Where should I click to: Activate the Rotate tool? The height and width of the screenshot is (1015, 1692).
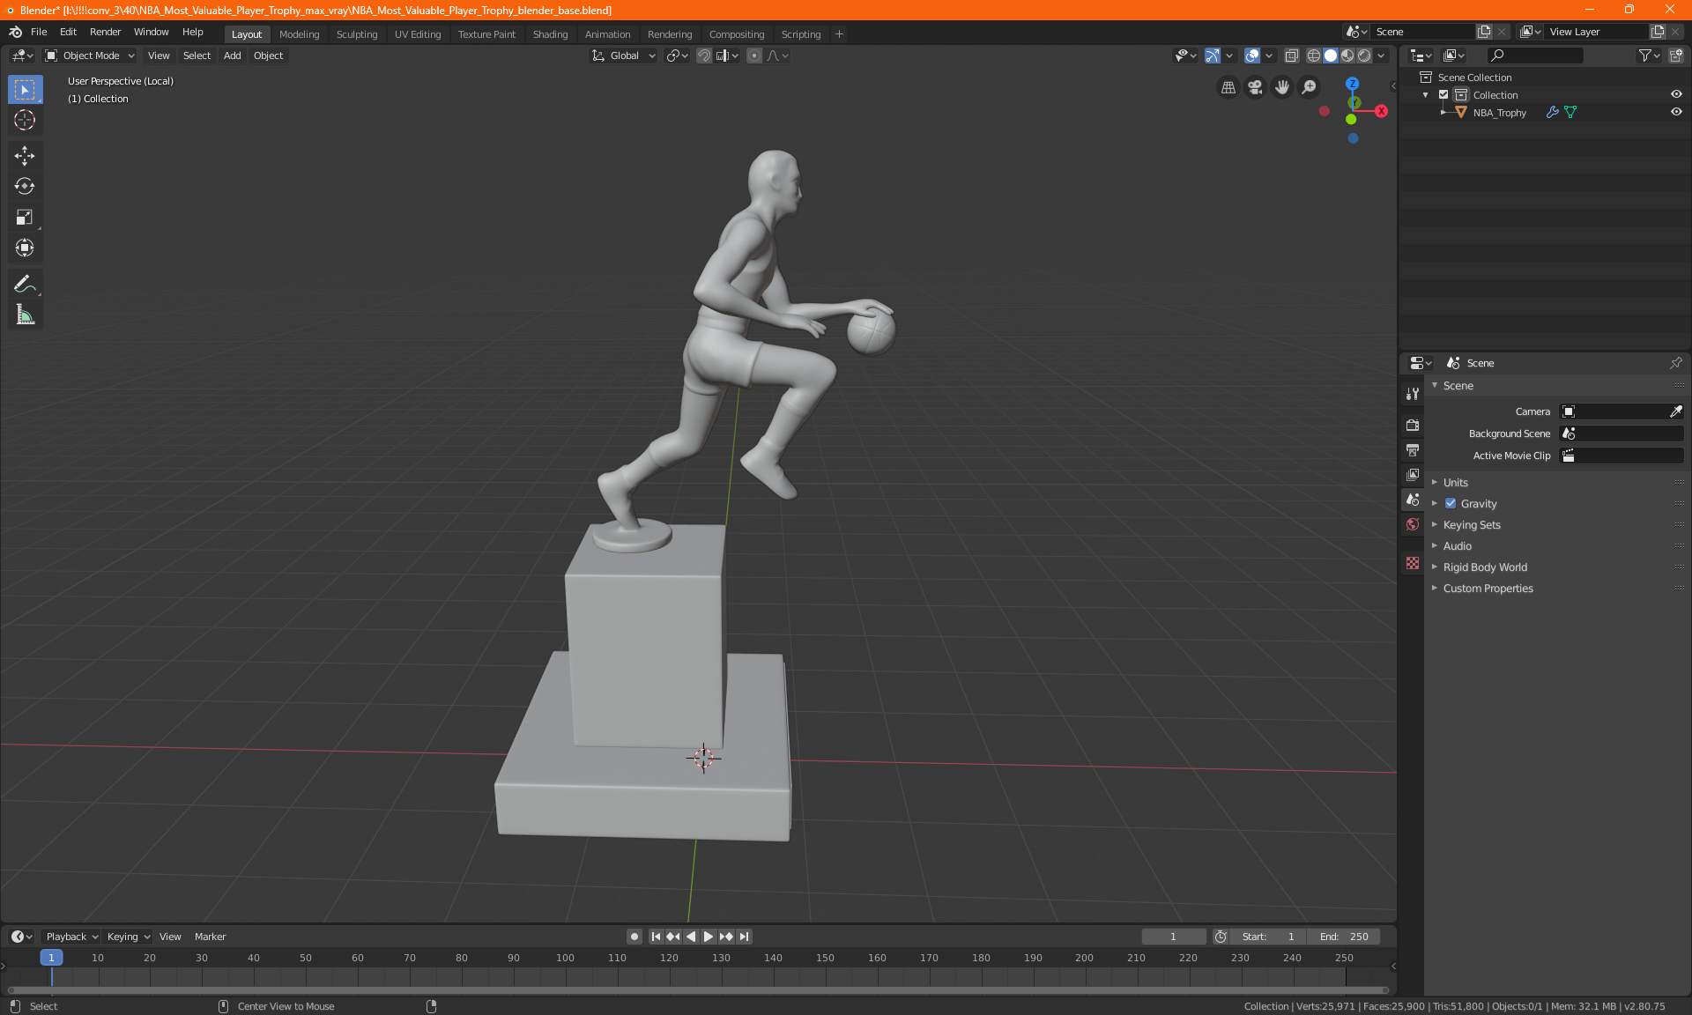[x=25, y=186]
